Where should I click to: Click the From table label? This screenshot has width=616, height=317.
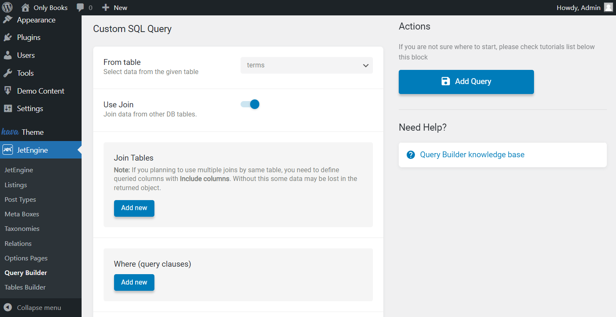[x=122, y=62]
